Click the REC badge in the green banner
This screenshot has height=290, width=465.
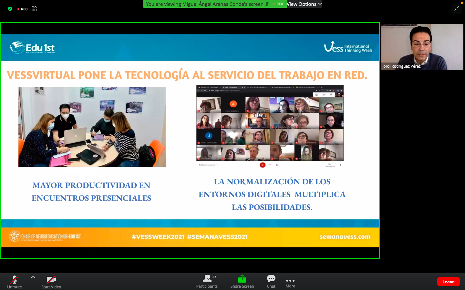point(278,4)
